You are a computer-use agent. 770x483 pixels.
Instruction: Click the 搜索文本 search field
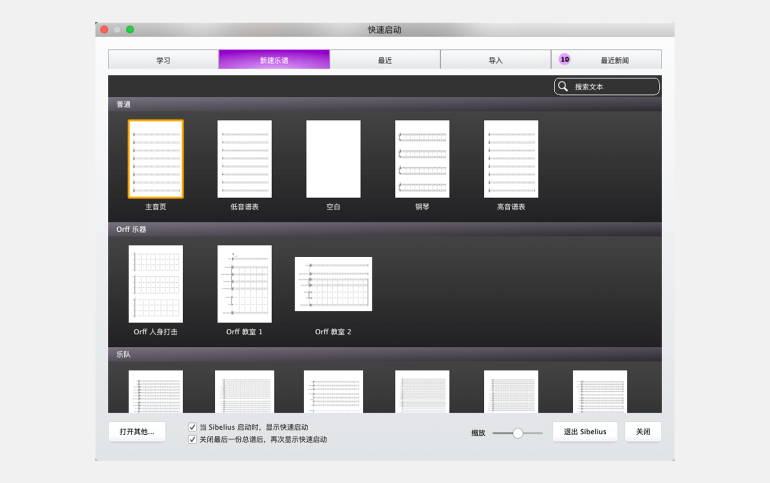coord(613,87)
